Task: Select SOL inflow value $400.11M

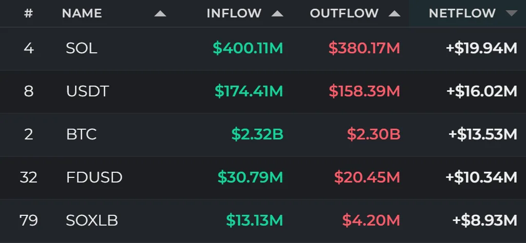Action: pos(248,49)
